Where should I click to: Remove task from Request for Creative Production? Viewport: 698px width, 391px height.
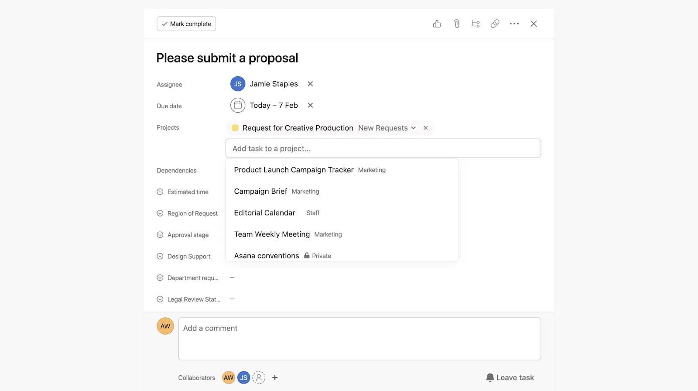(x=426, y=128)
